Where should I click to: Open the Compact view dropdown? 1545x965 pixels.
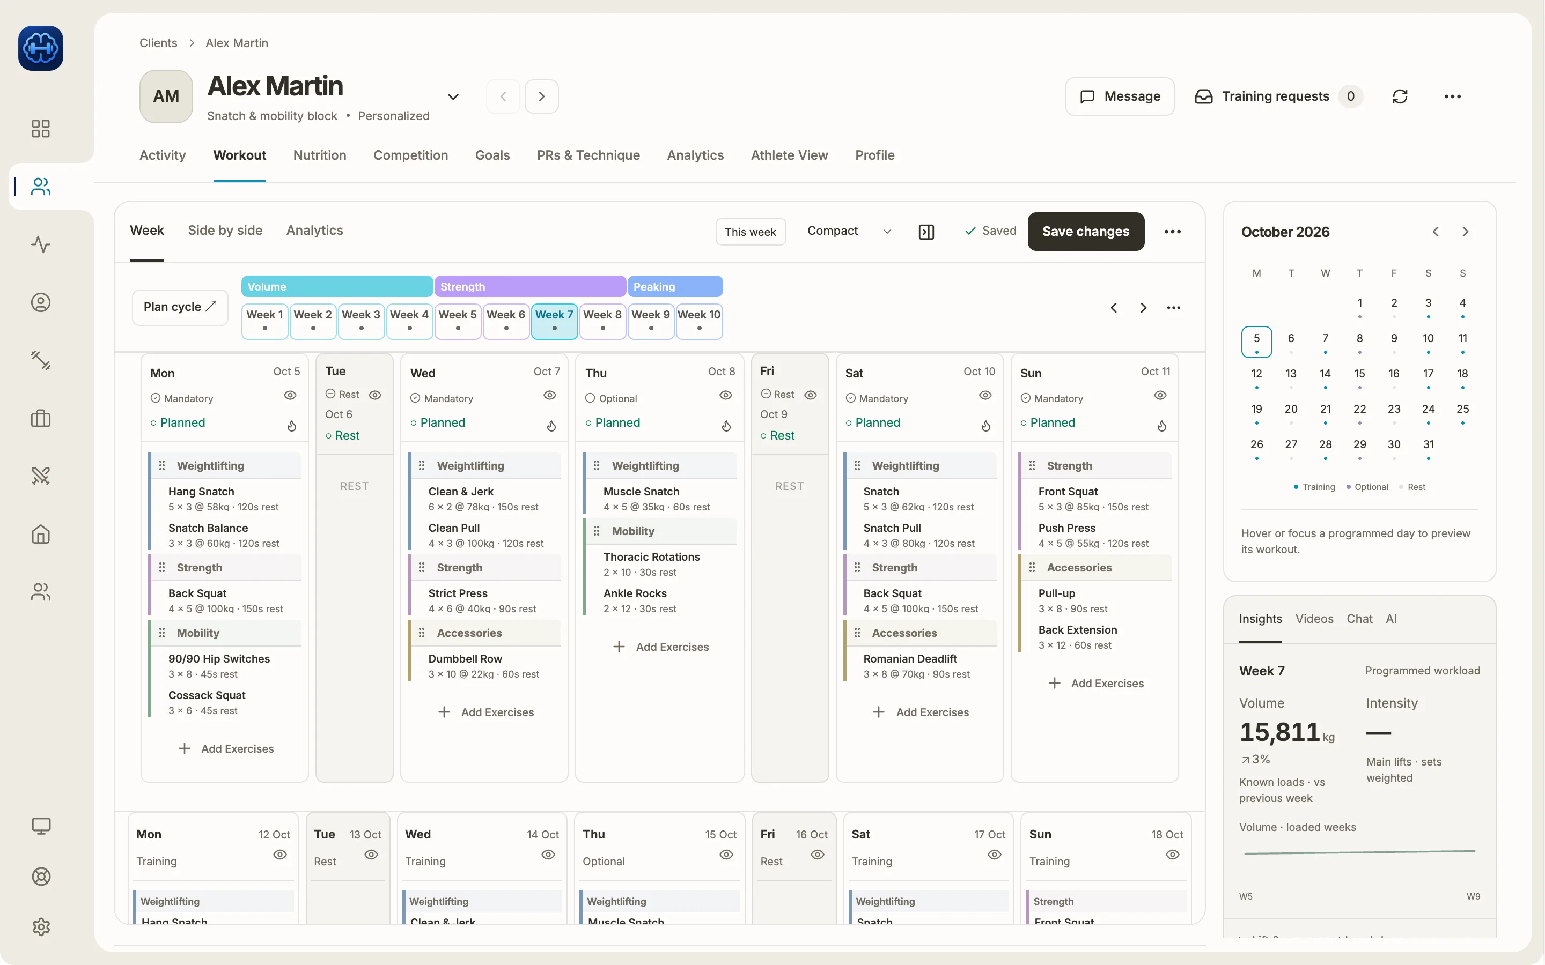(849, 231)
